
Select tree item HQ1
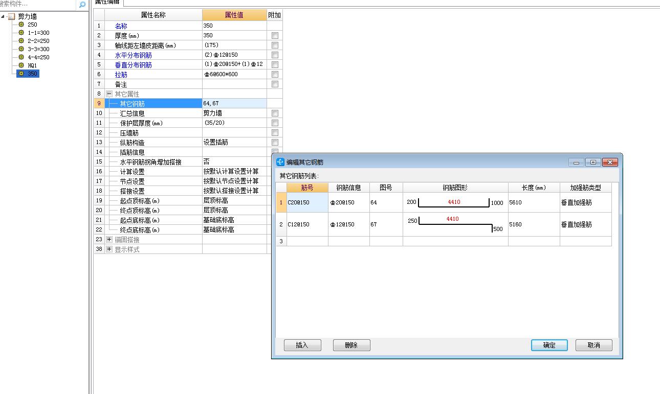32,65
